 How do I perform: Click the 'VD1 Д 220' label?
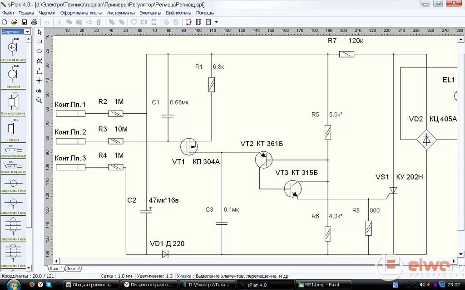coord(167,243)
